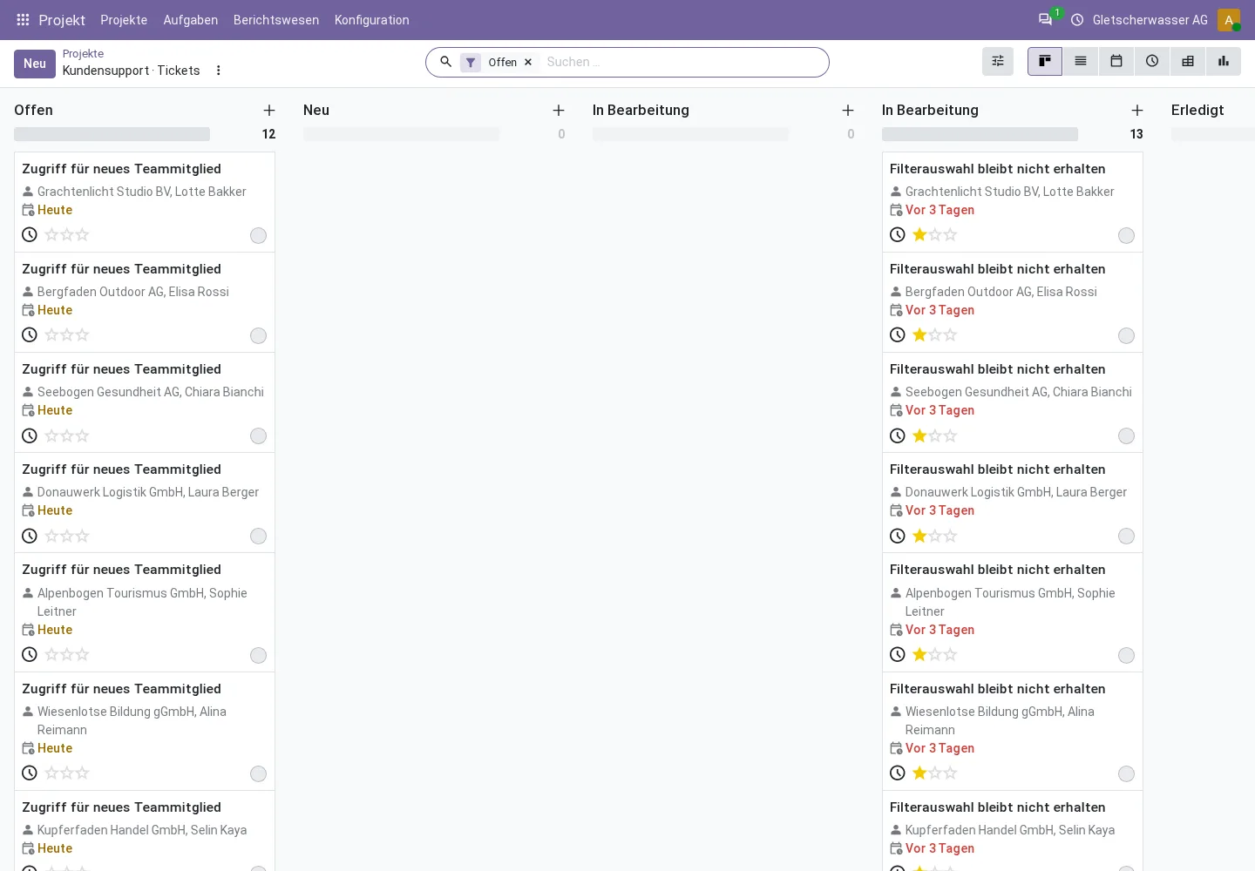Remove the Offen filter facet
Viewport: 1255px width, 871px height.
pos(528,63)
